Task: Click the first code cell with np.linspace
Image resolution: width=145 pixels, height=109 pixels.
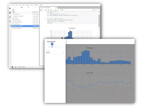Action: click(72, 14)
